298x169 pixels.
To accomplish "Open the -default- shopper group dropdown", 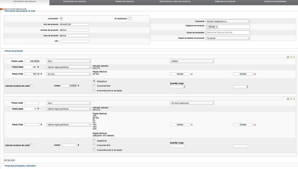I will [192, 61].
